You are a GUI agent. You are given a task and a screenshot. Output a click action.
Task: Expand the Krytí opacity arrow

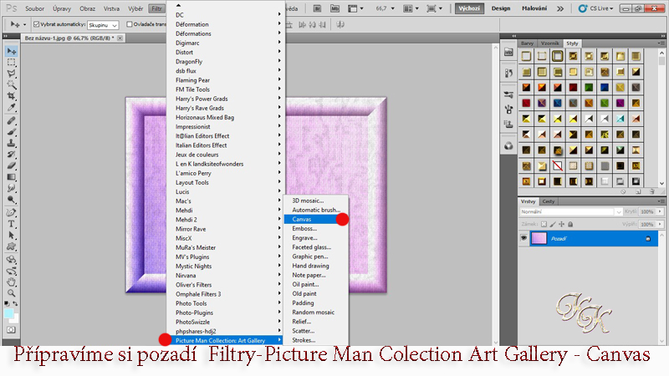pos(660,211)
